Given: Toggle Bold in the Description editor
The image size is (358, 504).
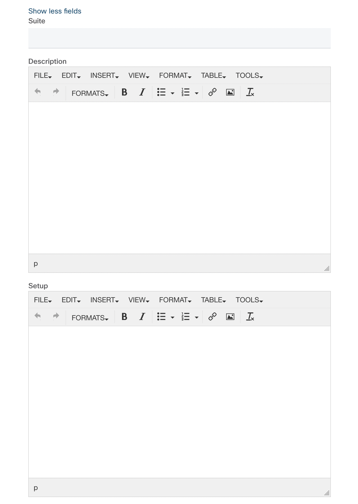Looking at the screenshot, I should (x=124, y=92).
